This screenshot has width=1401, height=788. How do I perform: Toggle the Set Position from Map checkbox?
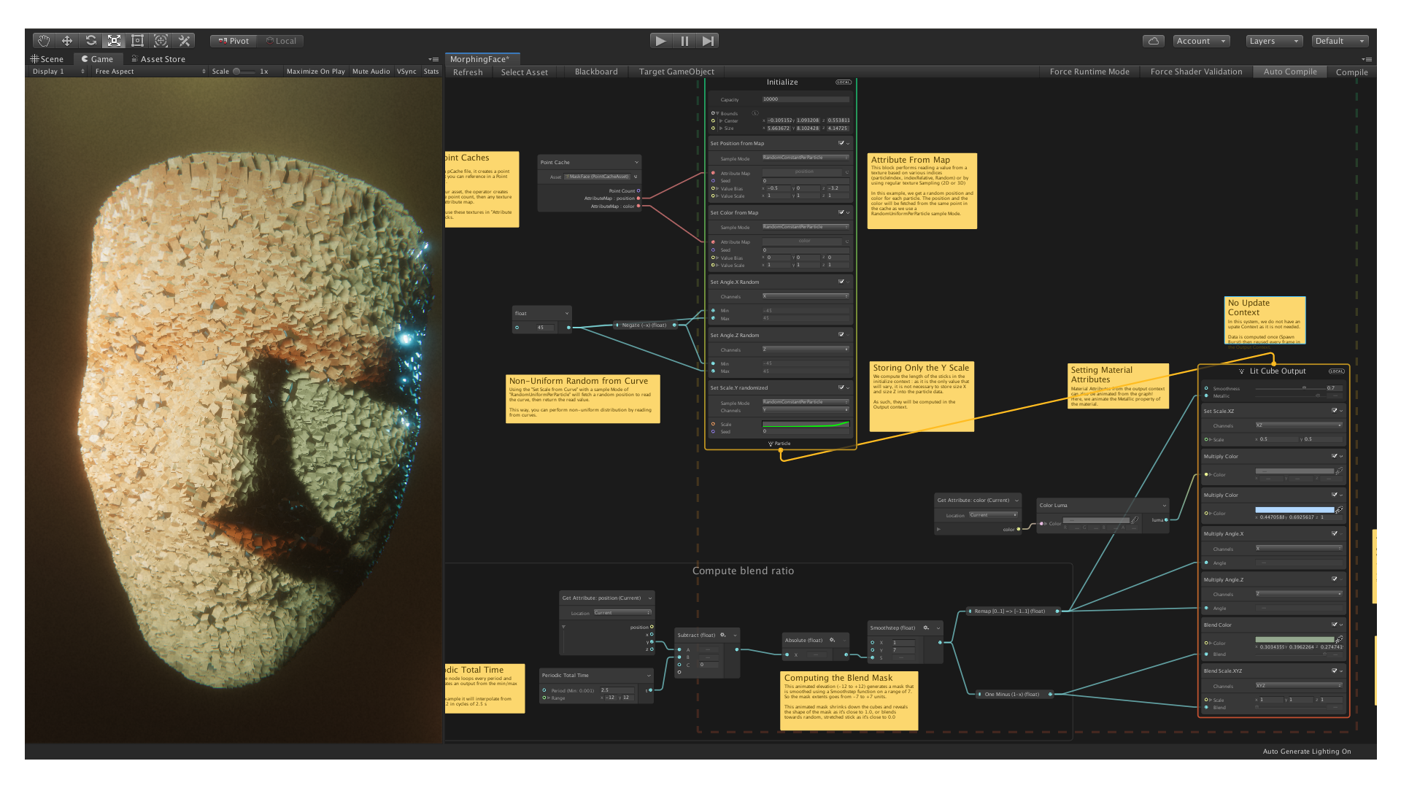click(x=841, y=143)
